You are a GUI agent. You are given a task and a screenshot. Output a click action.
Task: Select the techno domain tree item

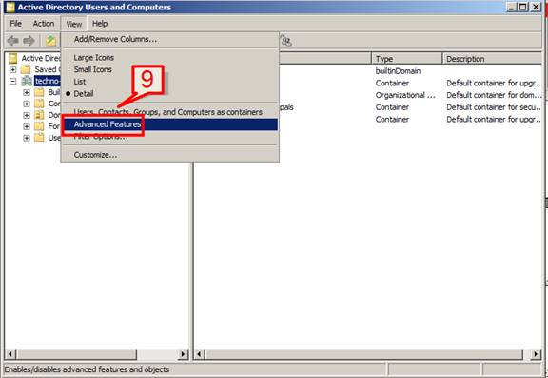point(48,81)
